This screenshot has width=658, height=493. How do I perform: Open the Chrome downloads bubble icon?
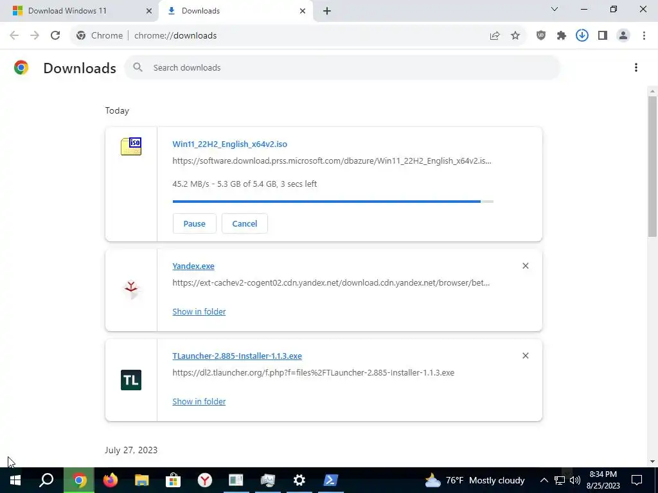[x=582, y=36]
